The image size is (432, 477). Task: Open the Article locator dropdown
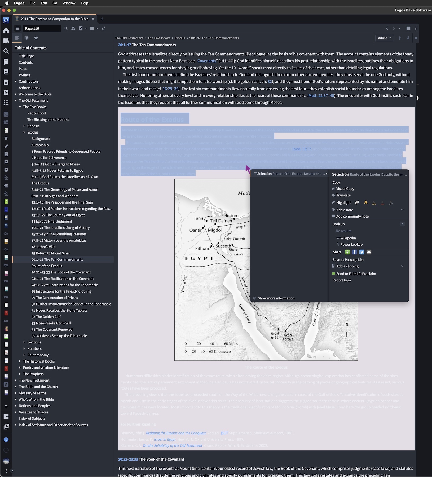click(x=385, y=38)
